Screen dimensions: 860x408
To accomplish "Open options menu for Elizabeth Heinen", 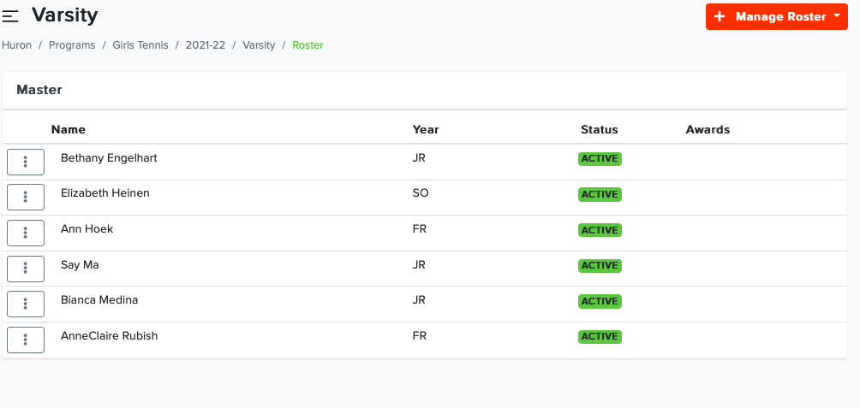I will (x=26, y=197).
